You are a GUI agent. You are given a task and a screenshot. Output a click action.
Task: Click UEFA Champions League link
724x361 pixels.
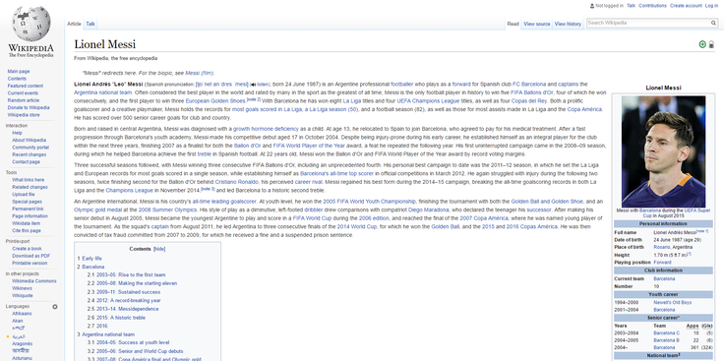point(428,101)
